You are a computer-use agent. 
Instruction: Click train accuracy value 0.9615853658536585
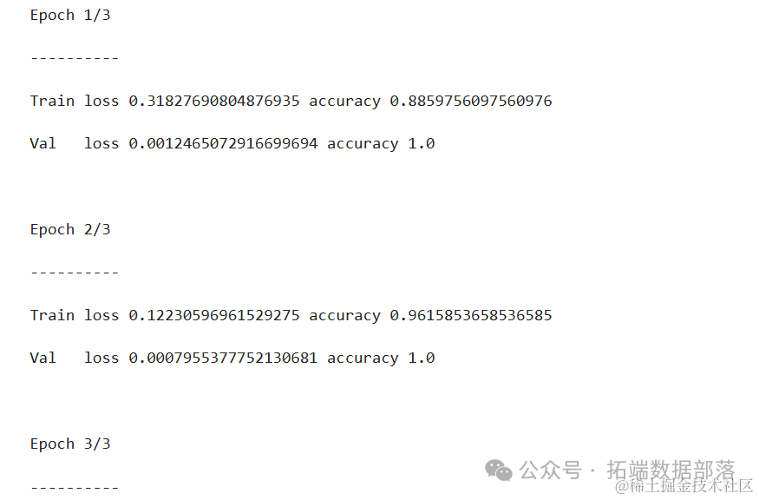tap(471, 315)
